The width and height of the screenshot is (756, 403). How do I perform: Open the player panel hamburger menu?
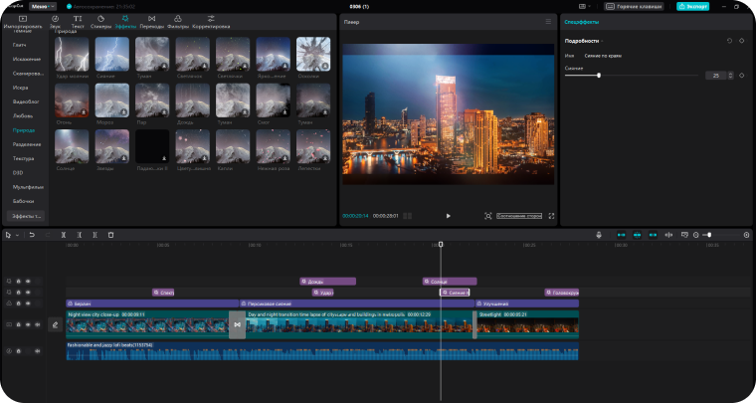pos(547,20)
